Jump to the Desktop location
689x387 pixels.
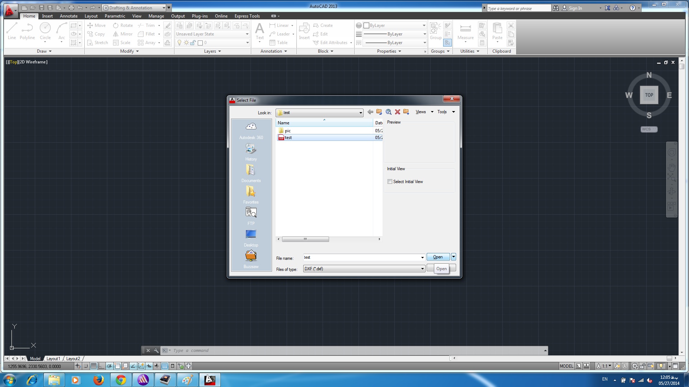point(251,237)
